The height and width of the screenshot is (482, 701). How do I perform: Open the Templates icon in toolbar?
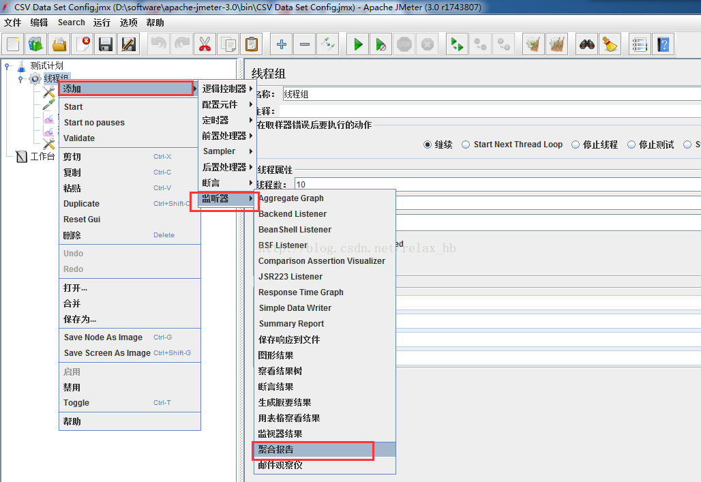click(x=36, y=44)
